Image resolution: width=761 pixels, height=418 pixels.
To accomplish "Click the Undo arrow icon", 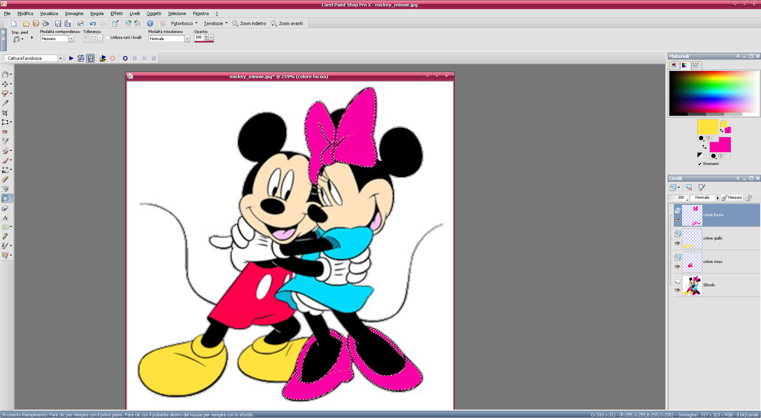I will [93, 23].
